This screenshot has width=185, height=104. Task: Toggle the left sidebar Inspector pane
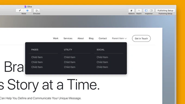click(146, 11)
